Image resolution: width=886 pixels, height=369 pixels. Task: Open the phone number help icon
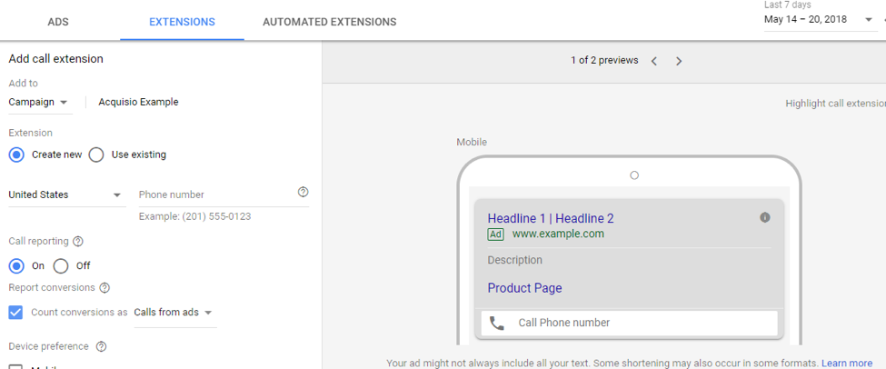(x=303, y=192)
